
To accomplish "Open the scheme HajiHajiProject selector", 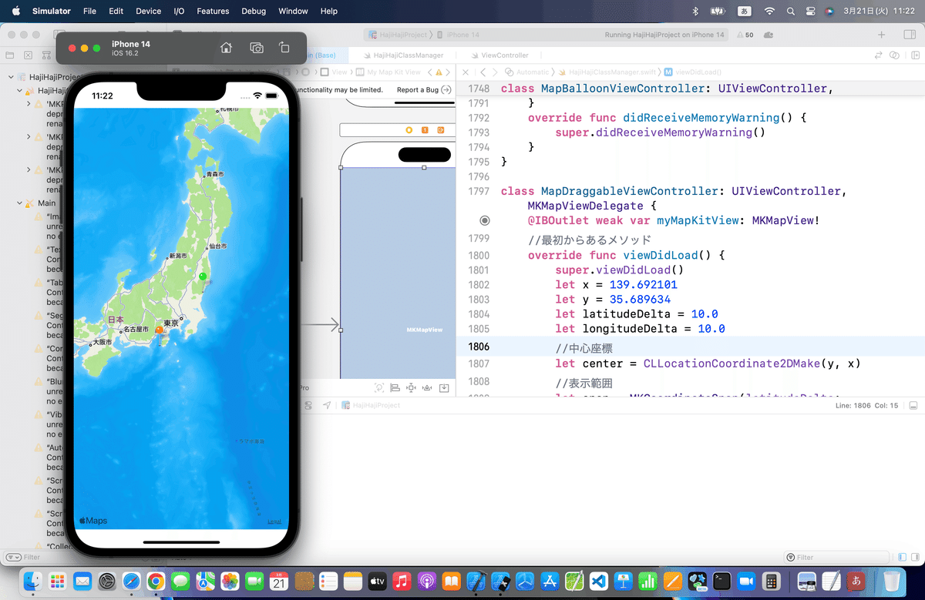I will [x=399, y=35].
